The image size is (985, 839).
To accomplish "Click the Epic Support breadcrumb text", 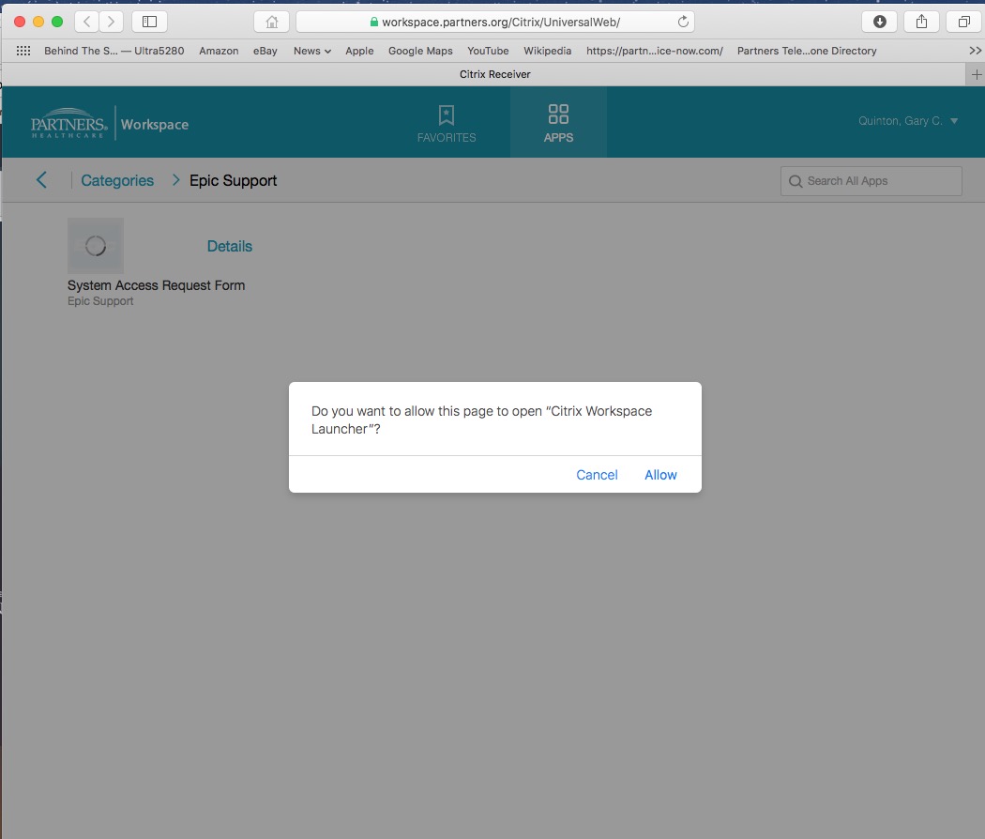I will pos(233,181).
